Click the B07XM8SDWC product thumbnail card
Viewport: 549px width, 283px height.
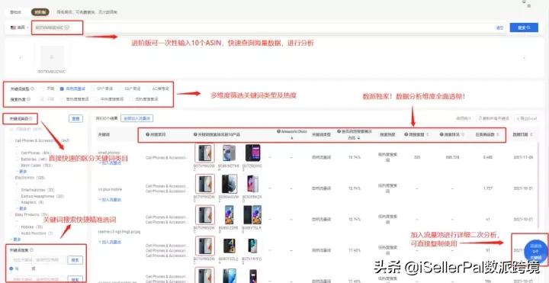[52, 59]
